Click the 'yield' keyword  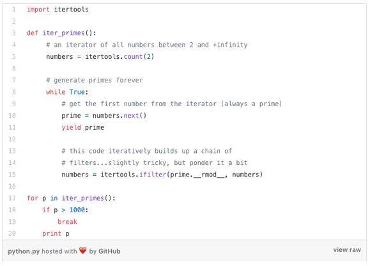pos(72,127)
